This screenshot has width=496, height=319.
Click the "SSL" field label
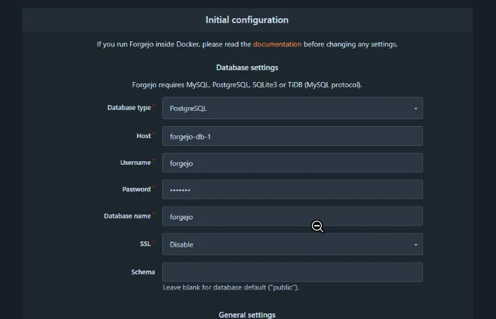(x=145, y=243)
